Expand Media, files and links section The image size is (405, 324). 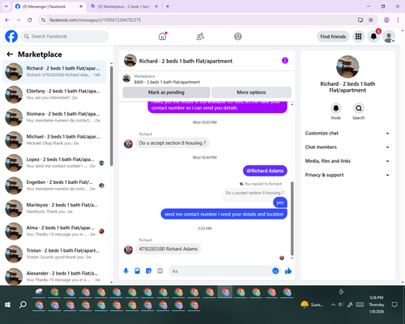pos(347,161)
